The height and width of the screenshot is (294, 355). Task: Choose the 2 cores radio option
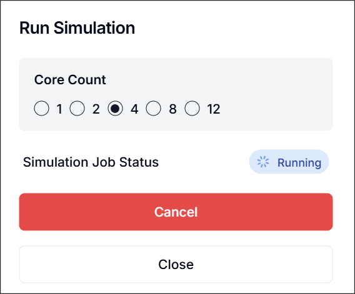pos(77,109)
